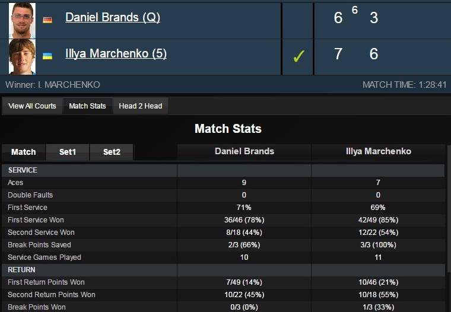The image size is (451, 312).
Task: Show Set2 statistics
Action: point(112,152)
